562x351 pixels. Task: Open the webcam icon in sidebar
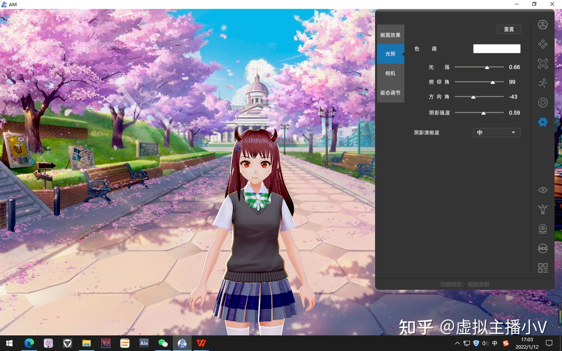tap(542, 229)
